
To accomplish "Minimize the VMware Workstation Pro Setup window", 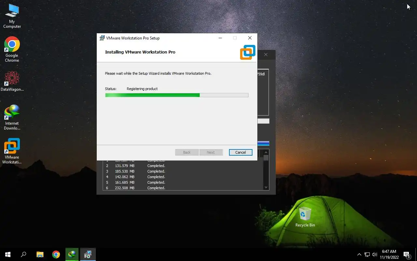I will click(x=220, y=38).
